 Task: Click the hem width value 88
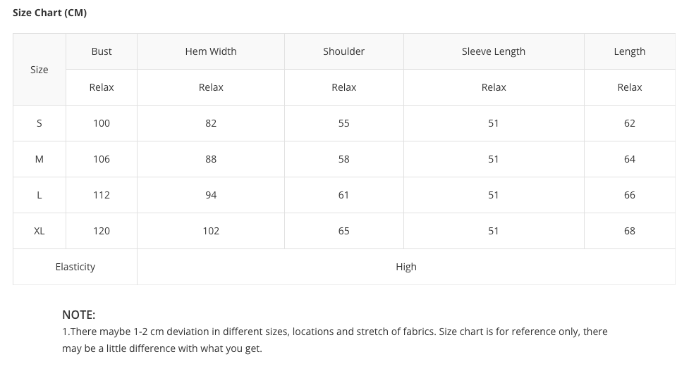tap(211, 159)
